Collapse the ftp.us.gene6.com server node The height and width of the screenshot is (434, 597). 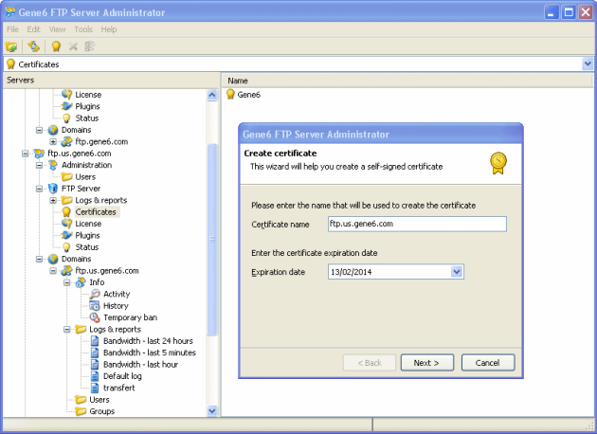click(26, 154)
